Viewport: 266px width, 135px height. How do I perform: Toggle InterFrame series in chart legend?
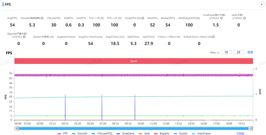[201, 134]
